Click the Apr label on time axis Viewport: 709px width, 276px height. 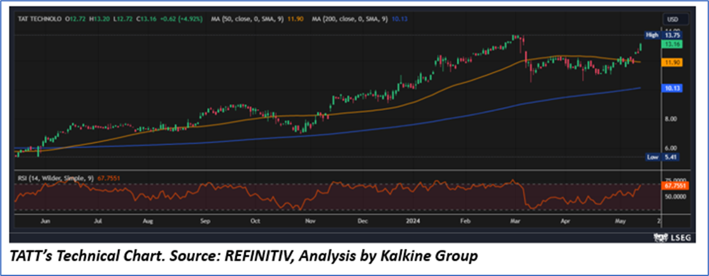tap(564, 221)
